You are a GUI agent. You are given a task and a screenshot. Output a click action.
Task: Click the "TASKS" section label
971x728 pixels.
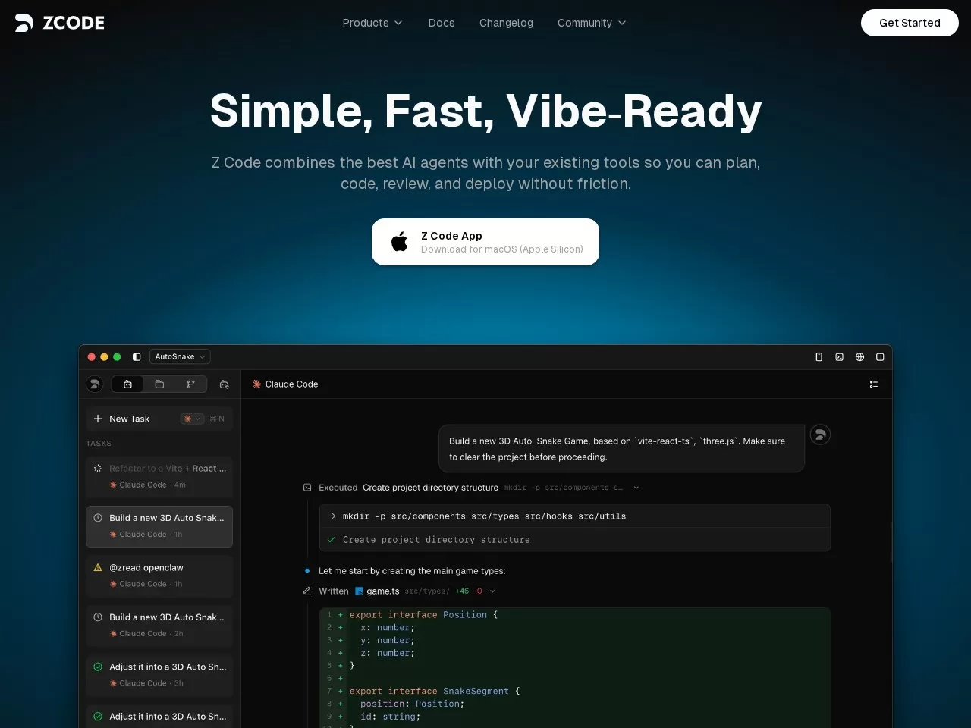(x=99, y=444)
